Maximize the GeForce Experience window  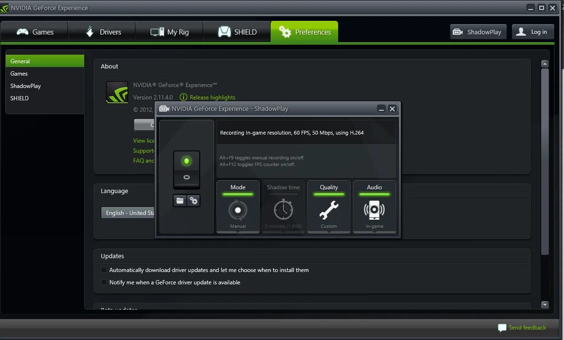pos(541,8)
